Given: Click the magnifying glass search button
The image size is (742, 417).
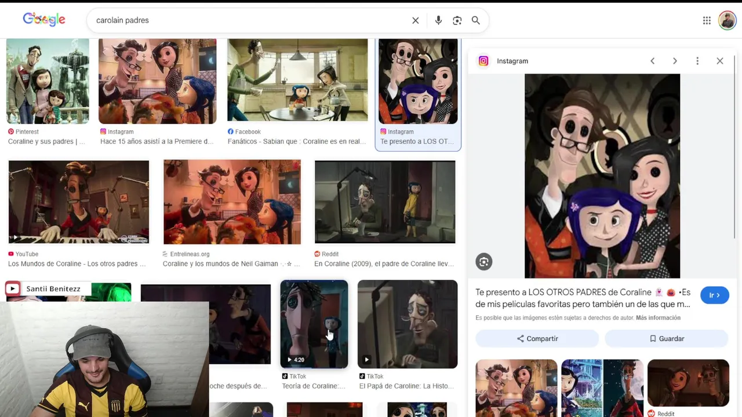Looking at the screenshot, I should (476, 20).
